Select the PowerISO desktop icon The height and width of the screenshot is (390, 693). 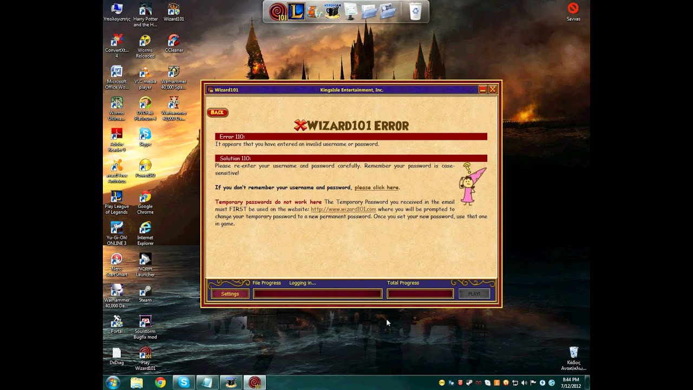pos(145,168)
